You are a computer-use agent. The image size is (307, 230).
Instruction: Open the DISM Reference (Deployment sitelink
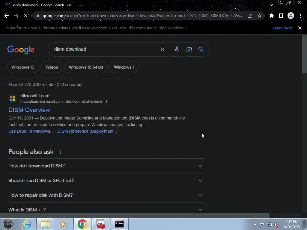pos(87,131)
